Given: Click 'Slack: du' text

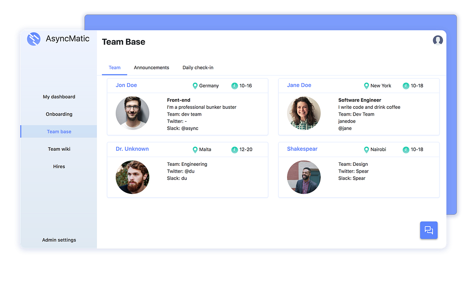Looking at the screenshot, I should [177, 178].
